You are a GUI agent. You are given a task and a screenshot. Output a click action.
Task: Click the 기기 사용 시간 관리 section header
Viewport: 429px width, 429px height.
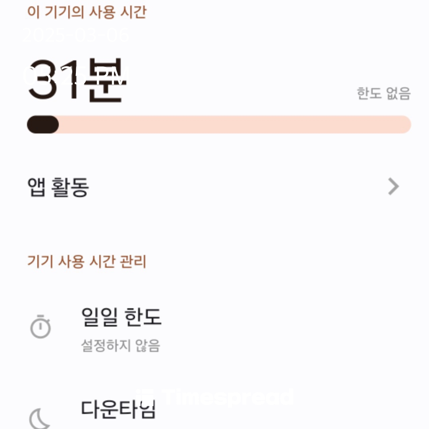87,262
